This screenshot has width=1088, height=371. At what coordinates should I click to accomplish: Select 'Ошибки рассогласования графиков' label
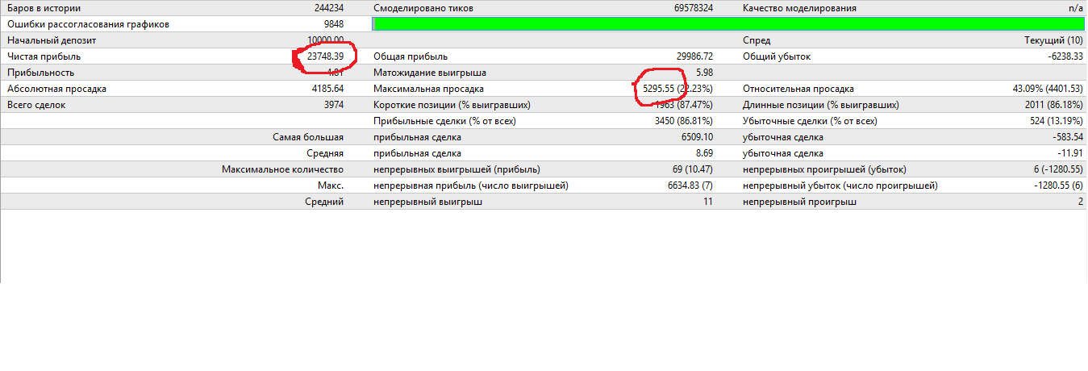click(x=88, y=24)
